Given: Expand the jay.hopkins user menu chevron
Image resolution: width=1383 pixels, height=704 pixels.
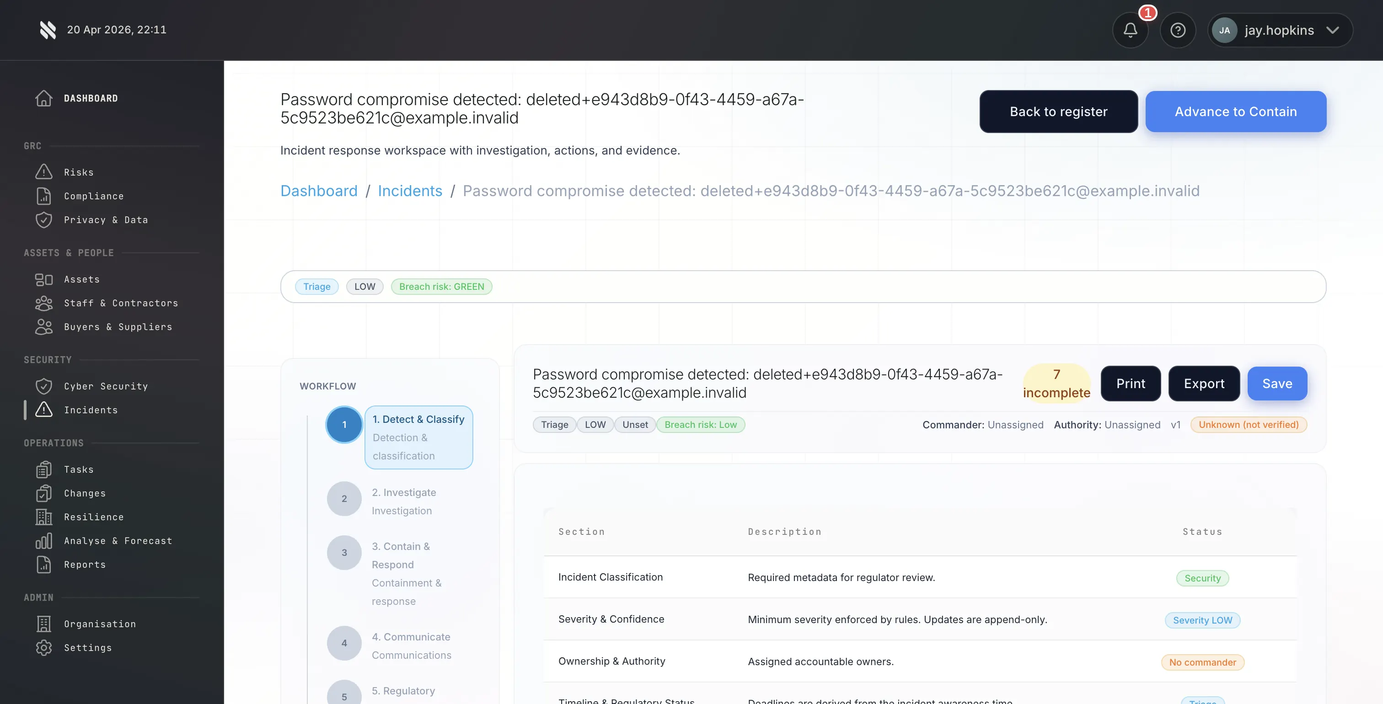Looking at the screenshot, I should click(x=1332, y=30).
